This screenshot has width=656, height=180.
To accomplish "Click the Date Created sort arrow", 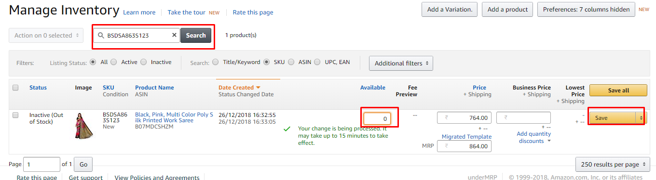I will [x=258, y=88].
